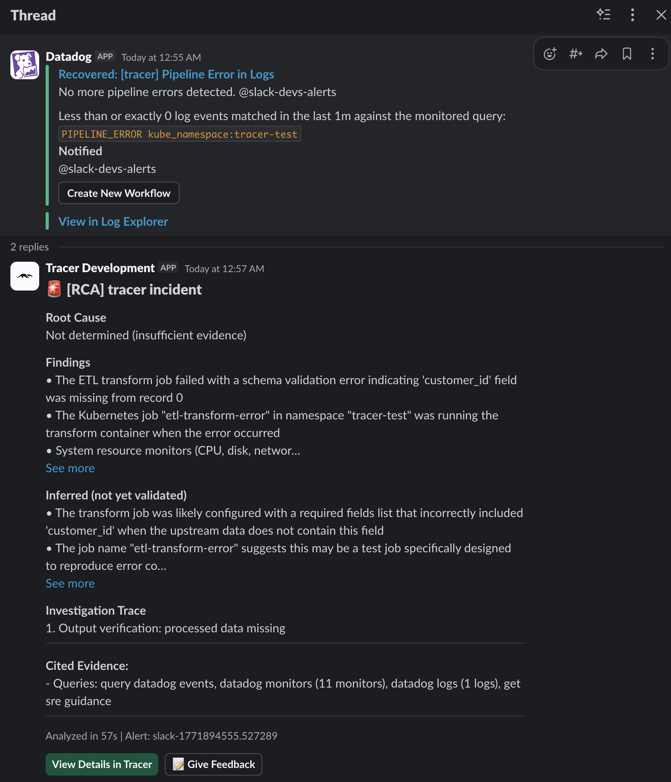Open the thread options menu
This screenshot has height=782, width=671.
coord(632,15)
